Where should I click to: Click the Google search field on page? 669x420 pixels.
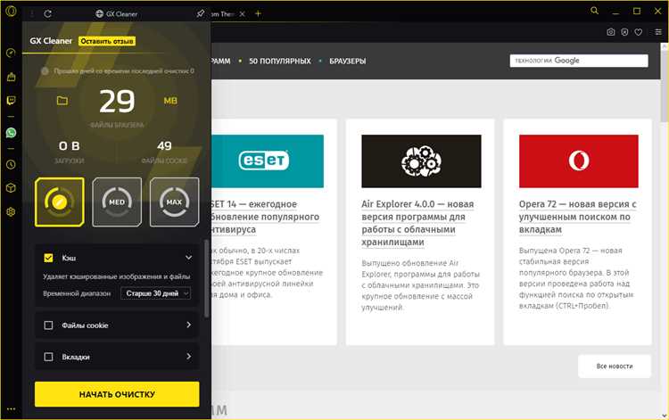pyautogui.click(x=579, y=61)
